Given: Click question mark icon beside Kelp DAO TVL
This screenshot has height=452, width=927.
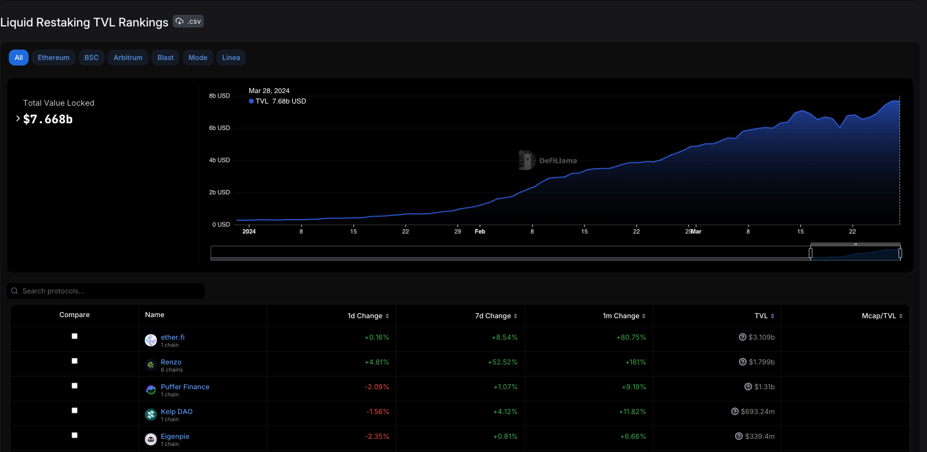Looking at the screenshot, I should [734, 412].
